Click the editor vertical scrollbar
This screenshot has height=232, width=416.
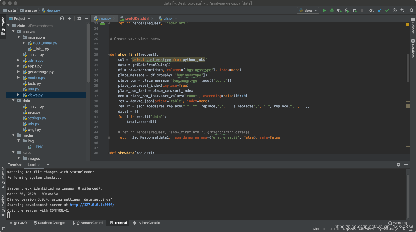[x=408, y=68]
